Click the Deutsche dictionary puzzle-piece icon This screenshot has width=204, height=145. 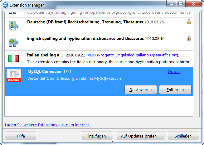click(x=13, y=26)
